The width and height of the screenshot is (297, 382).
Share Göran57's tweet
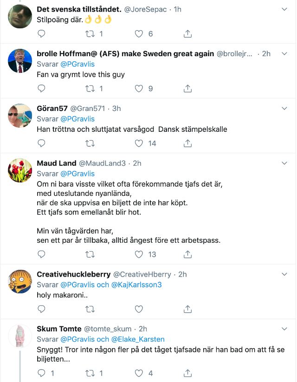pos(187,143)
